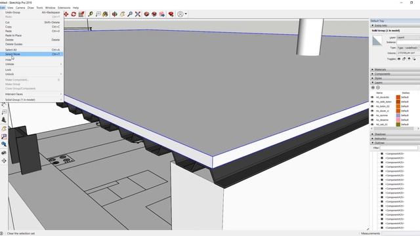The height and width of the screenshot is (236, 420).
Task: Click the Entity Info material thumbnail
Action: coord(377,41)
